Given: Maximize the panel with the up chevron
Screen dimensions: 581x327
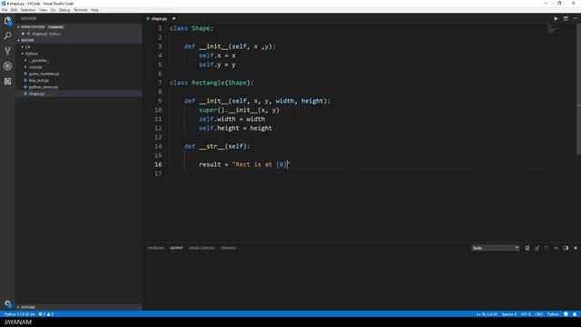Looking at the screenshot, I should pyautogui.click(x=556, y=248).
